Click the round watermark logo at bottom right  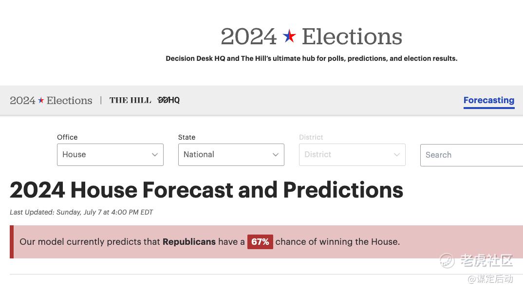pos(447,261)
